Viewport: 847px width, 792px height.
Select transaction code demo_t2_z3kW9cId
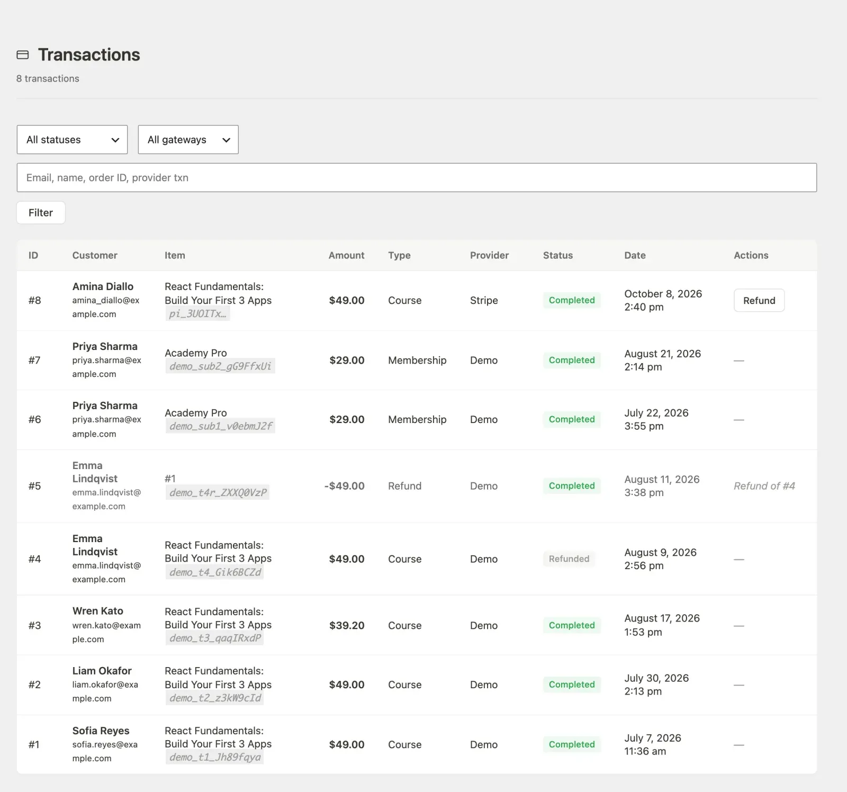[215, 698]
